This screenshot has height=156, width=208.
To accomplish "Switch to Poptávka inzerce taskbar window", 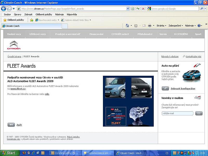I will (97, 153).
